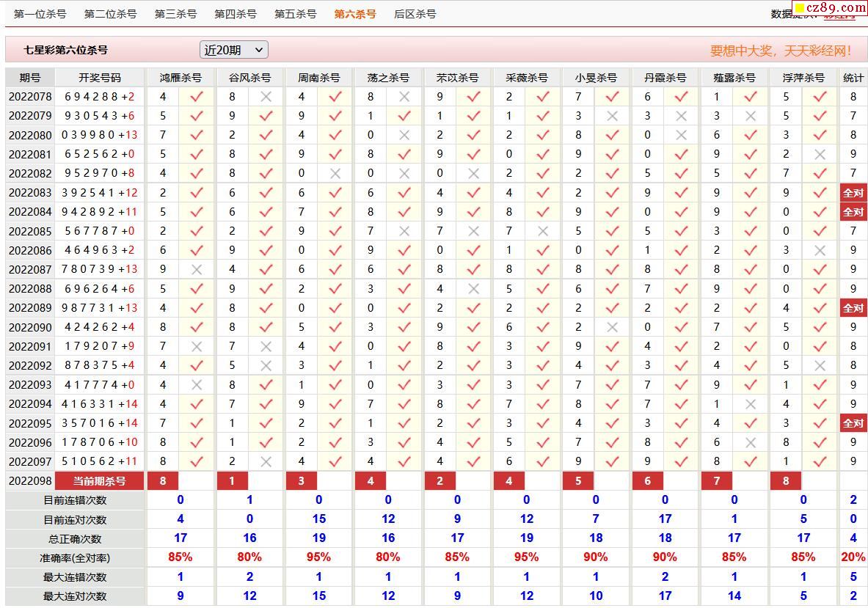
Task: Click the current kill number 3 under 周南杀号
Action: click(x=301, y=481)
